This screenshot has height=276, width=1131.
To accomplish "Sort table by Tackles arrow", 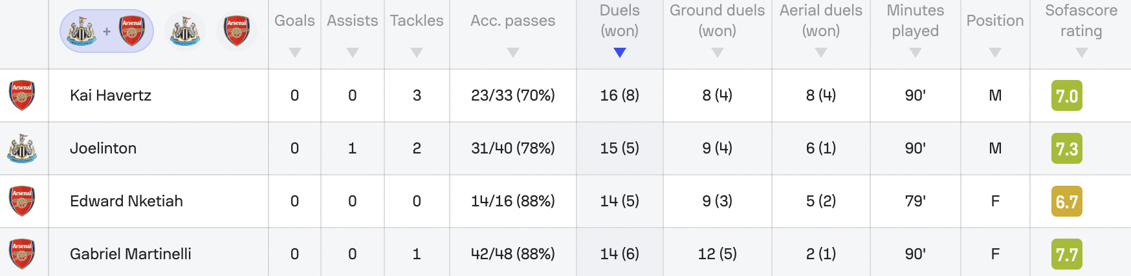I will (417, 53).
